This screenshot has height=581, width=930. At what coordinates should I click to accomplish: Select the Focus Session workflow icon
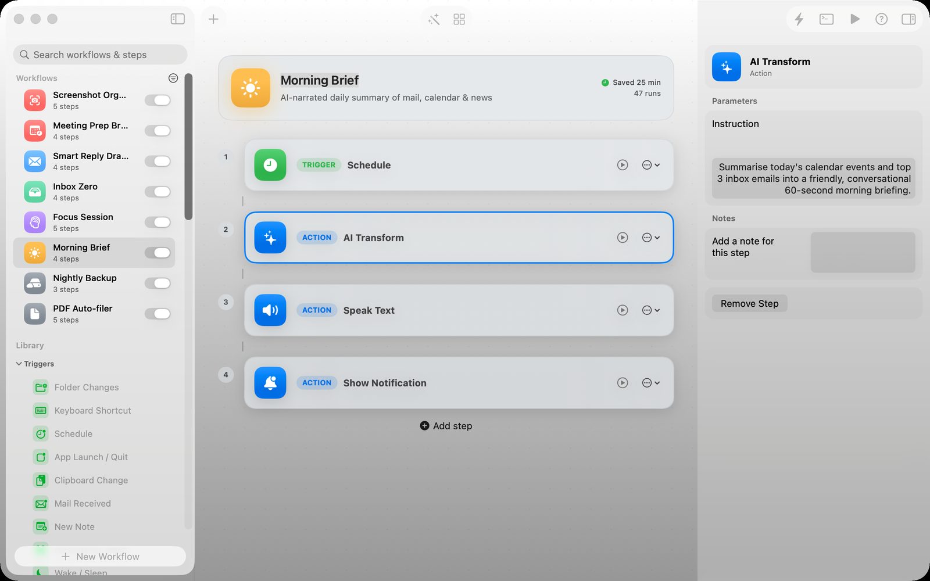pyautogui.click(x=35, y=223)
